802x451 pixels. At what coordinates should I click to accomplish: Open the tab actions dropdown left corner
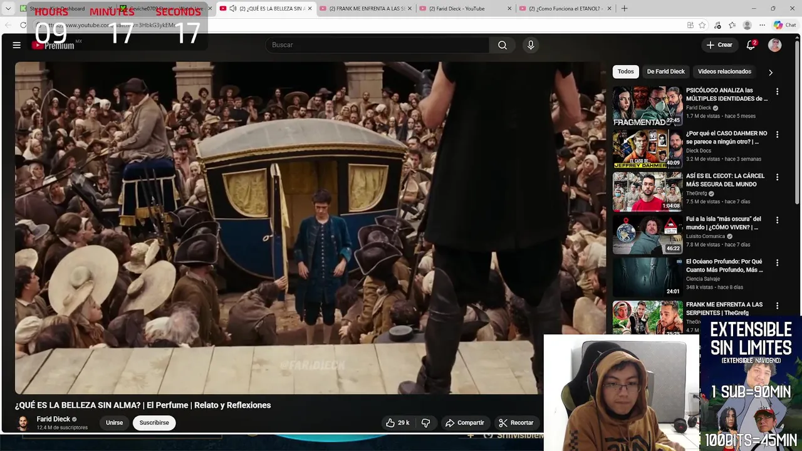click(x=8, y=9)
